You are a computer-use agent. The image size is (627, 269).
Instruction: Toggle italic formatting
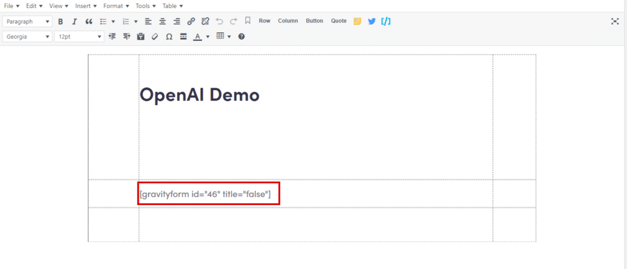pos(74,21)
